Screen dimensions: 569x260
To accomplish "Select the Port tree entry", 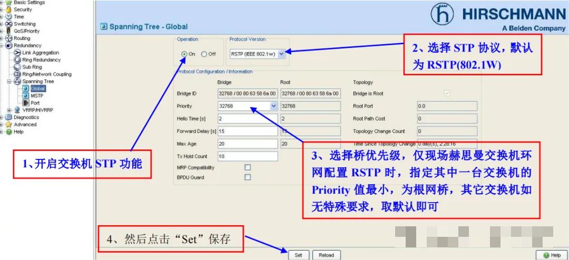I will (x=35, y=103).
